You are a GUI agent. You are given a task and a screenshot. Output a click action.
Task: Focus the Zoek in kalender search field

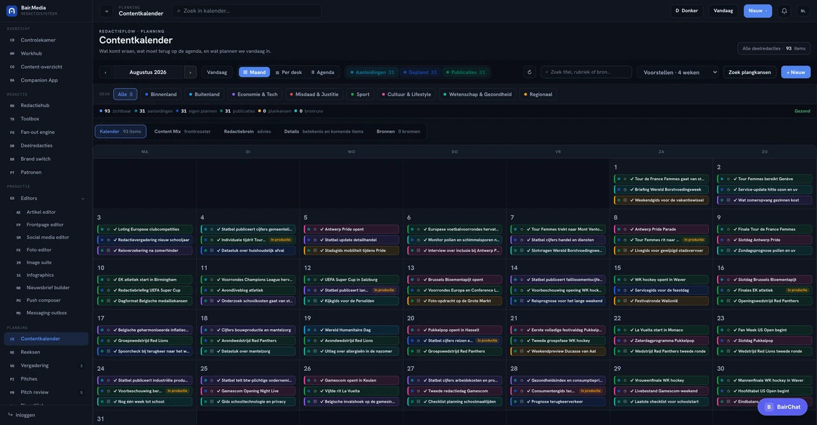click(246, 11)
